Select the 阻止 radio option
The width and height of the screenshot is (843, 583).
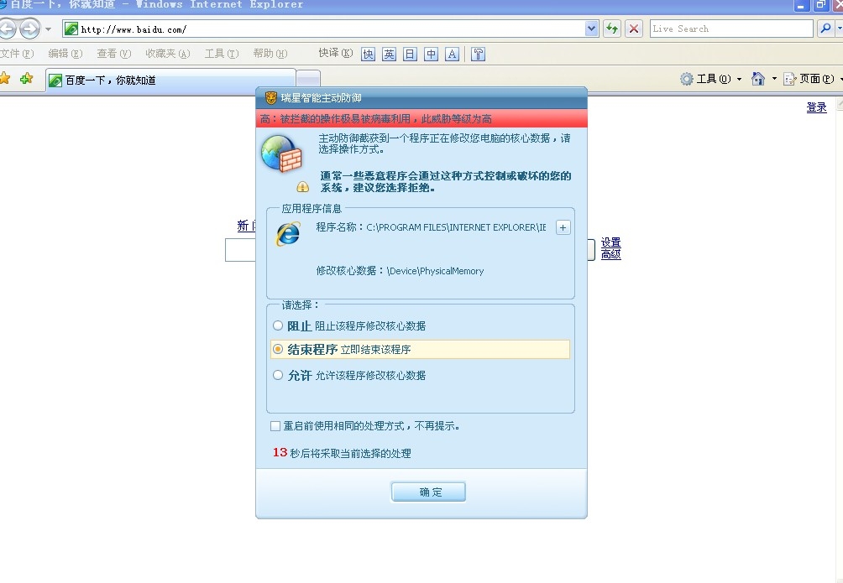point(277,325)
